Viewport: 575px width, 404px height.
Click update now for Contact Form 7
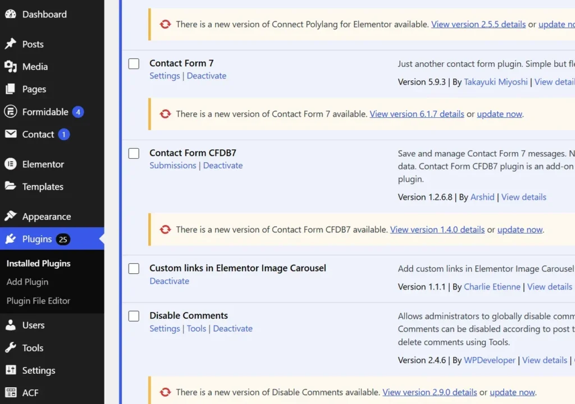(499, 114)
